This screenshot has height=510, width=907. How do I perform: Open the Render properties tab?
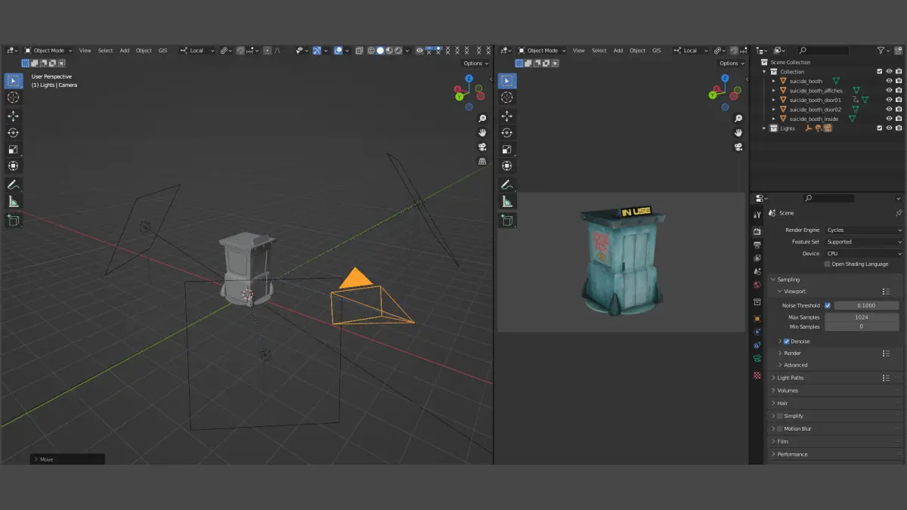757,231
